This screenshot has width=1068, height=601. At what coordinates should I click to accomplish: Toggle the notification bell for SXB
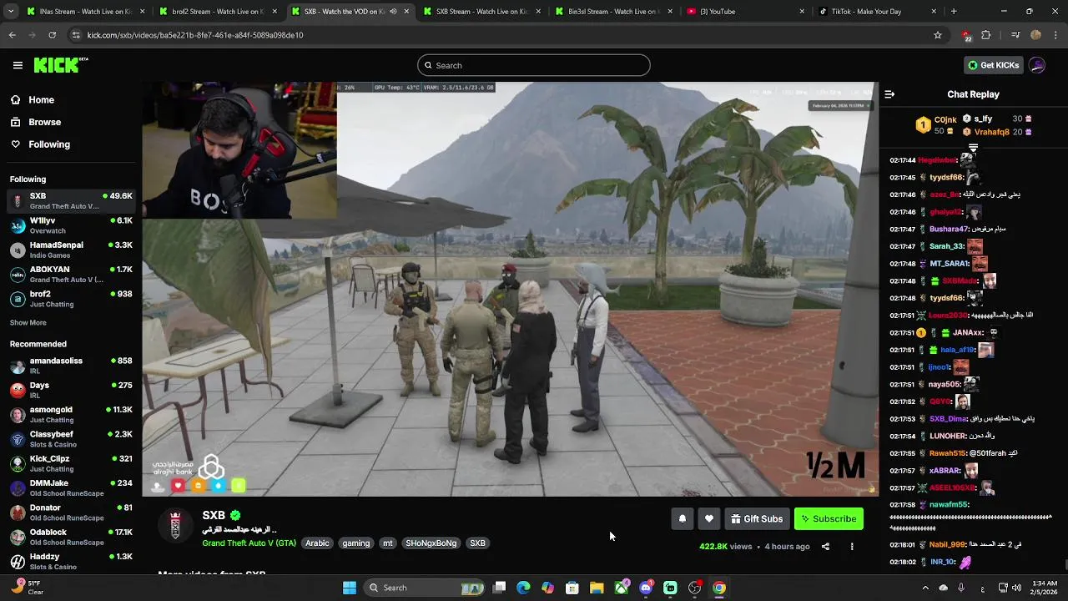click(x=683, y=519)
